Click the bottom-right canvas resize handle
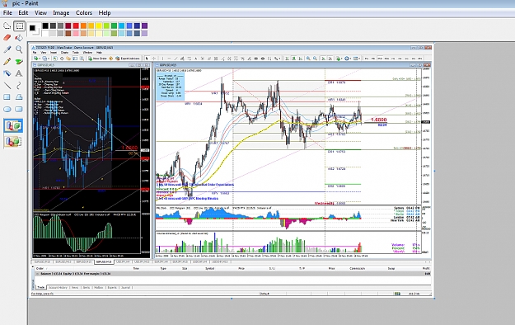Viewport: 515px width, 325px height. click(434, 299)
